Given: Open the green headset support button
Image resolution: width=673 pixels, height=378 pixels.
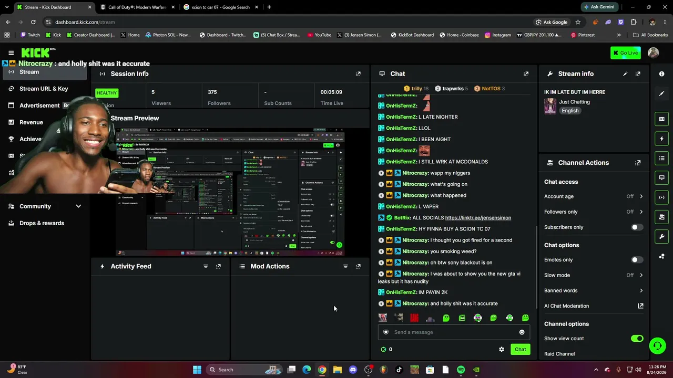Looking at the screenshot, I should pyautogui.click(x=657, y=345).
